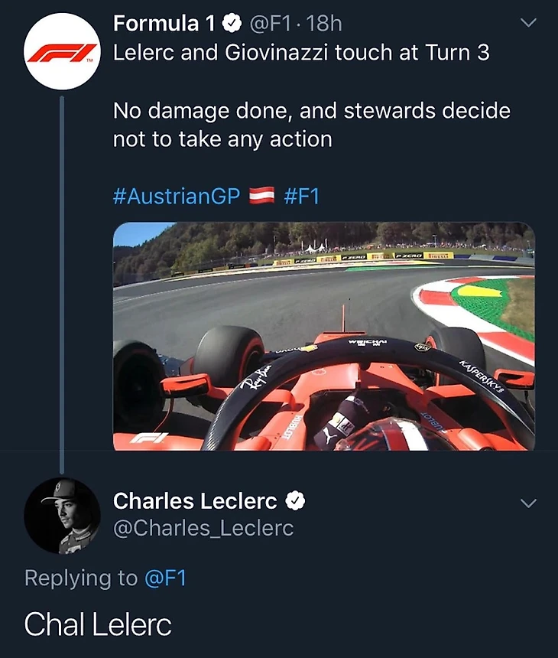Click @F1 in the Replying to line
558x658 pixels.
click(x=165, y=578)
